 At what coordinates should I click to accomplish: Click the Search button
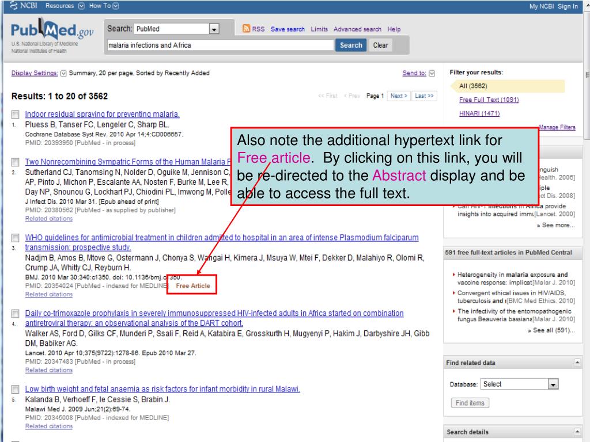pyautogui.click(x=351, y=45)
